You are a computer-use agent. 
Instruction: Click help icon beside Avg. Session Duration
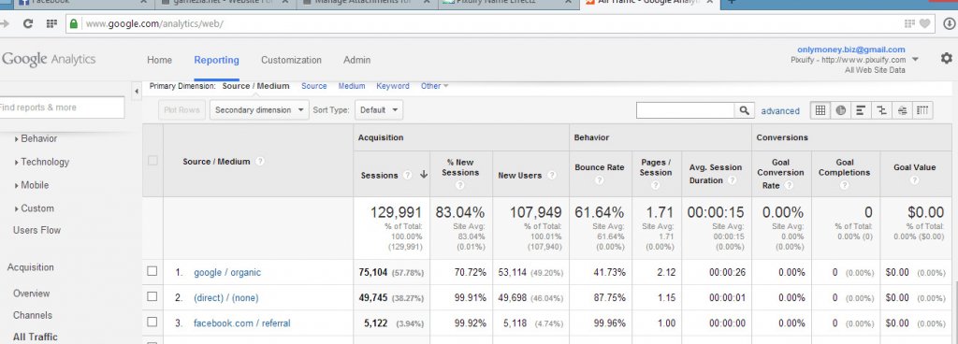(732, 180)
